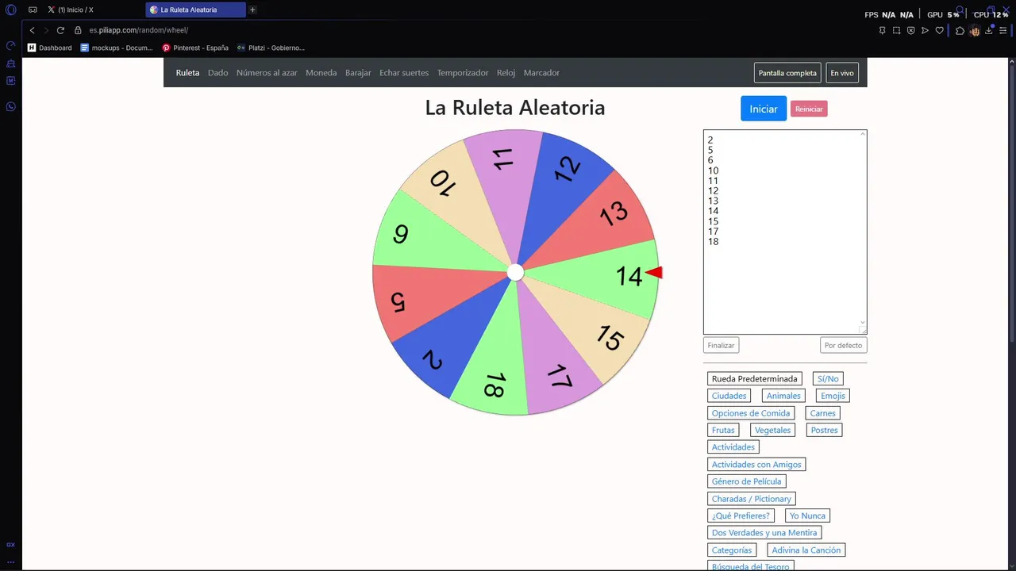Viewport: 1016px width, 571px height.
Task: Click the search tabs magnifier icon
Action: [960, 10]
